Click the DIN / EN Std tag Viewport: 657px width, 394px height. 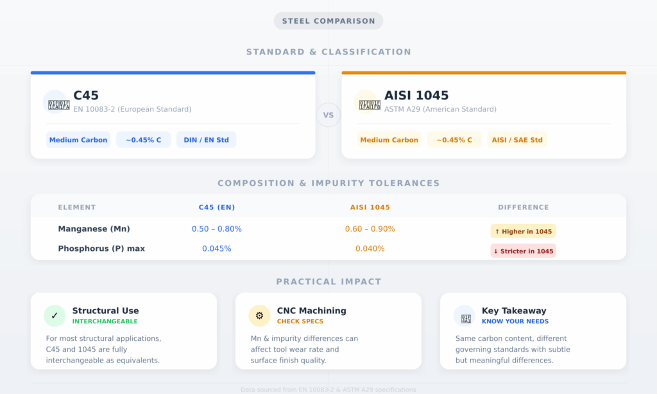pyautogui.click(x=206, y=140)
